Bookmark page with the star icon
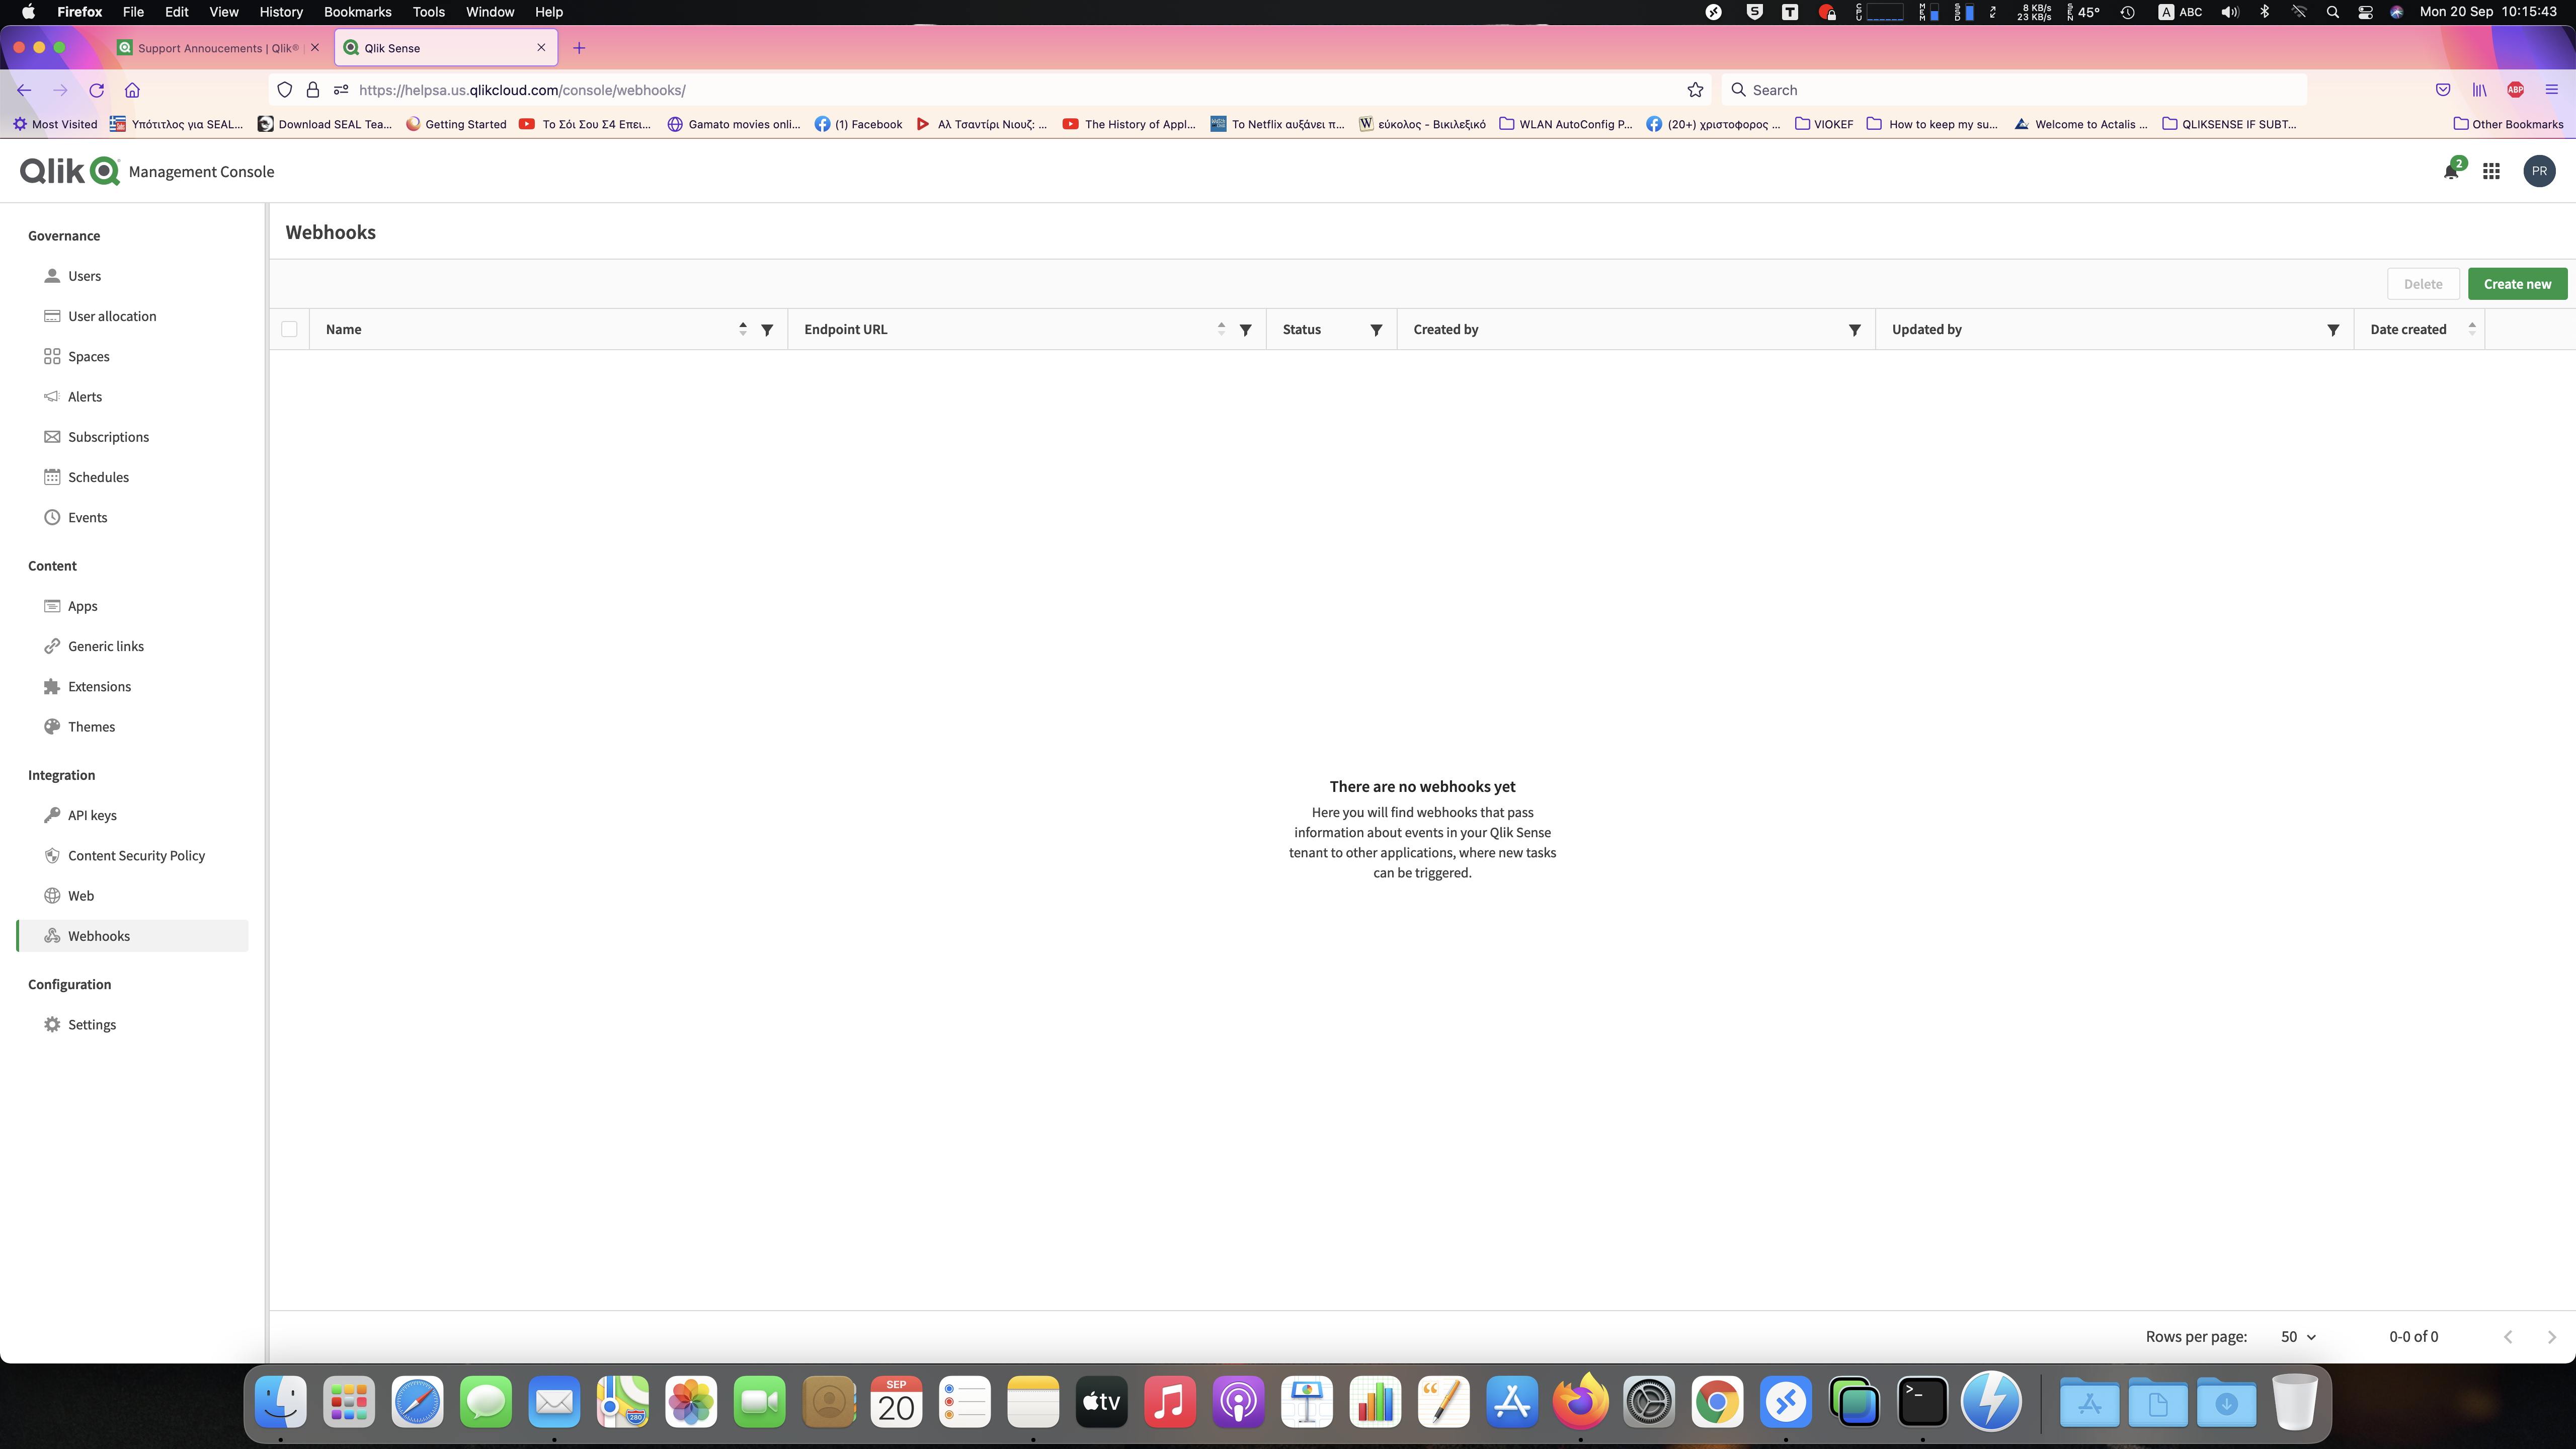The image size is (2576, 1449). [x=1695, y=90]
